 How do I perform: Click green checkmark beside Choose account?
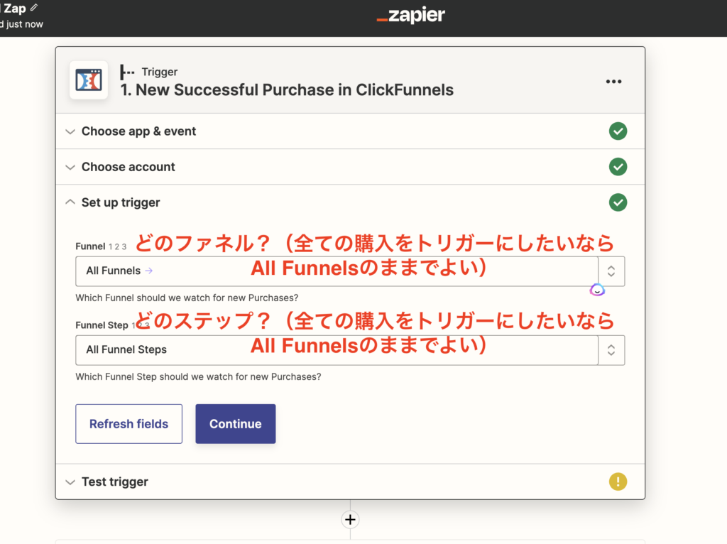(618, 167)
